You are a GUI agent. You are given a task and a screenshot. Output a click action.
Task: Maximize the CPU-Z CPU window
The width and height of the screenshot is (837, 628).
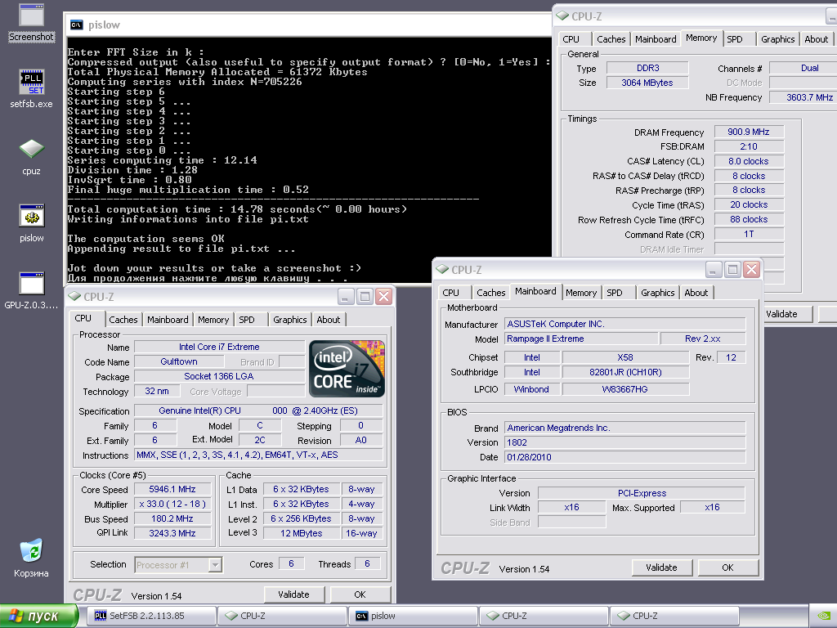point(365,296)
